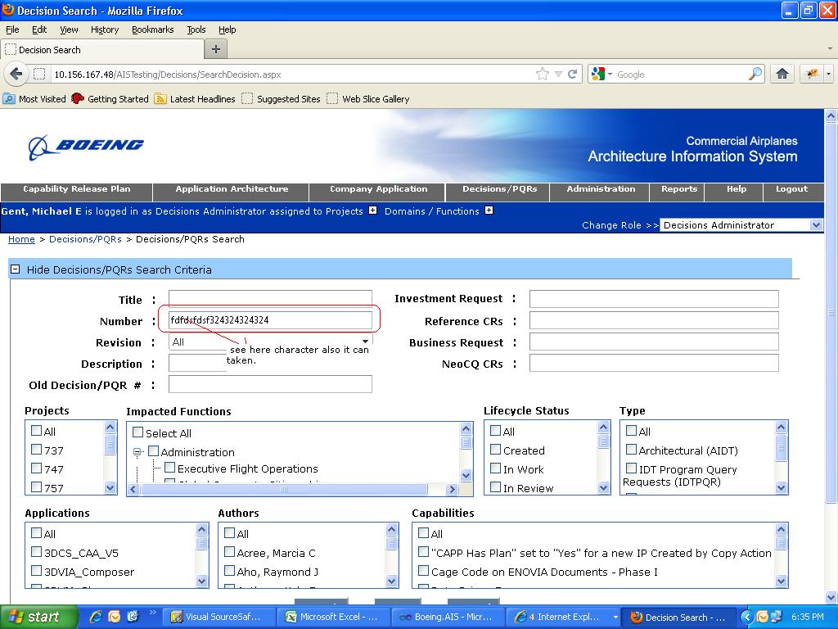Click the reload page icon

(572, 74)
